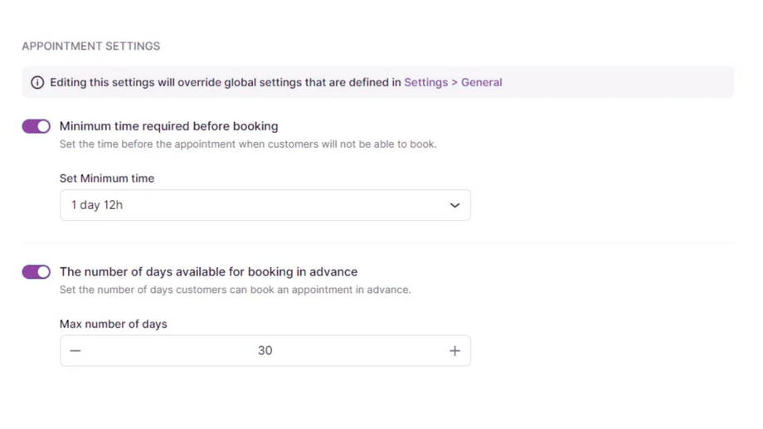Screen dimensions: 763x429
Task: Open the Set Minimum time dropdown
Action: 265,205
